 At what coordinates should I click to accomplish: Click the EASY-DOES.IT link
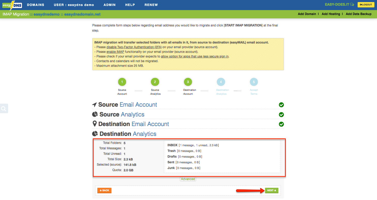pos(339,5)
